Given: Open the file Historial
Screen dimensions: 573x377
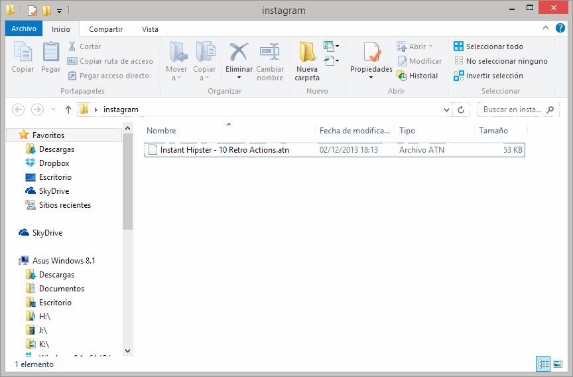Looking at the screenshot, I should [417, 76].
